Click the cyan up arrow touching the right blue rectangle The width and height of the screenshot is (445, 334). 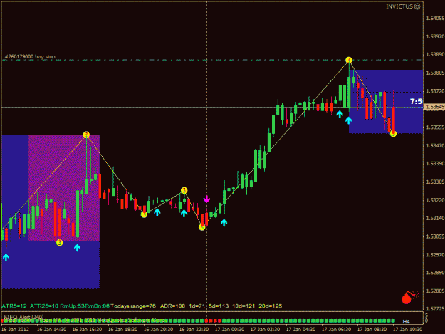pyautogui.click(x=348, y=120)
